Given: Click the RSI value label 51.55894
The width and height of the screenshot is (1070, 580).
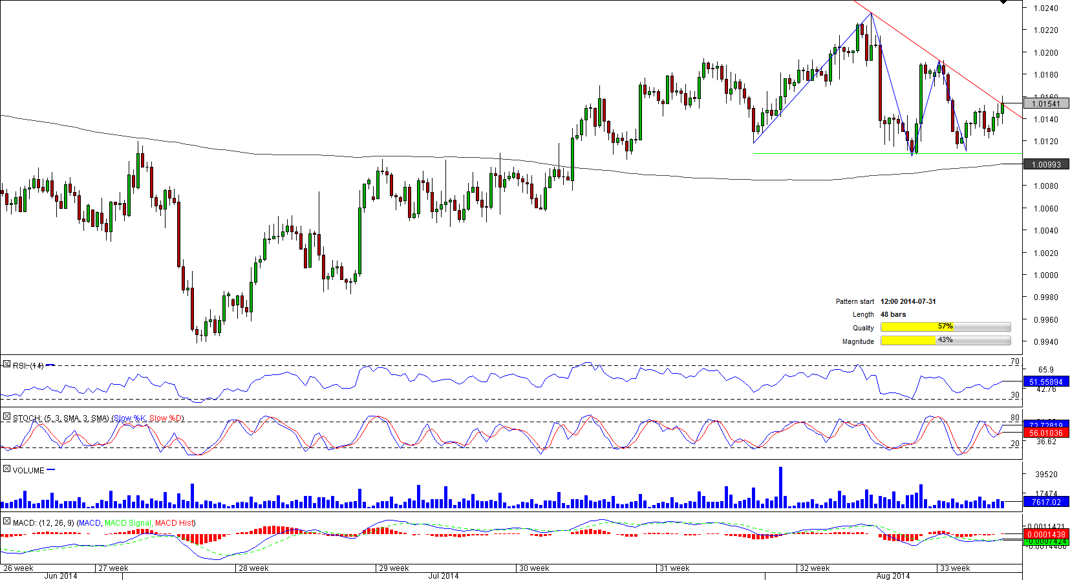Looking at the screenshot, I should click(1045, 382).
